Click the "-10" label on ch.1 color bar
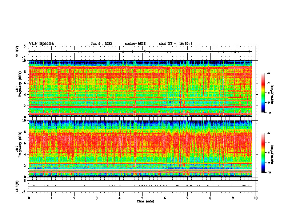This screenshot has width=288, height=222. 269,113
